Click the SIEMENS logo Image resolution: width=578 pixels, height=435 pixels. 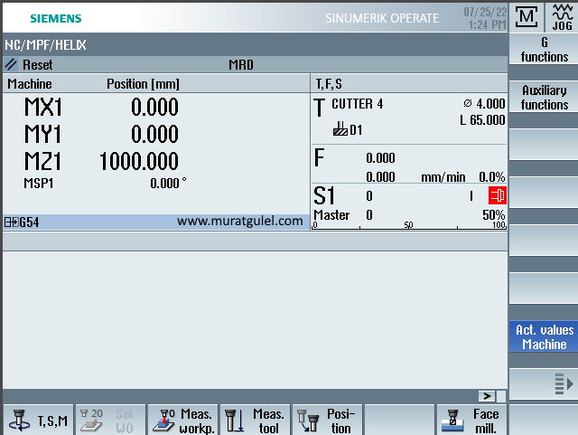[56, 18]
